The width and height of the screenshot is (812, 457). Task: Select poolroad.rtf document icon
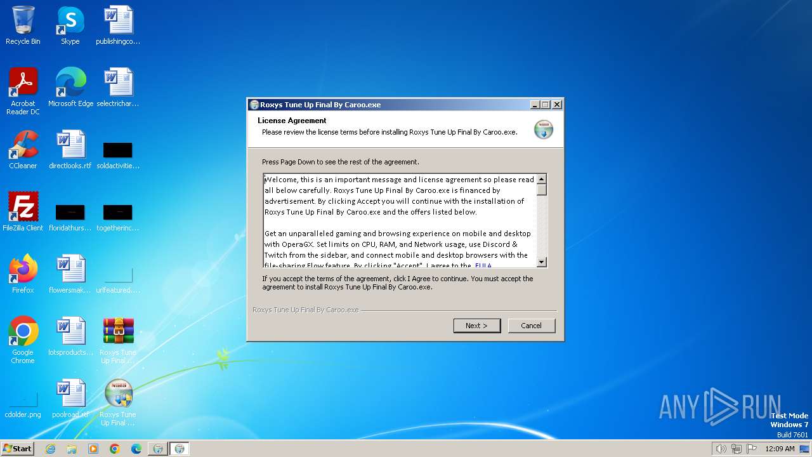[70, 399]
